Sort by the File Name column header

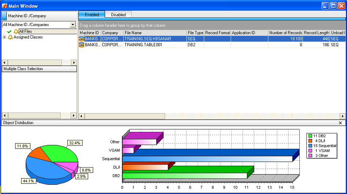click(x=155, y=33)
